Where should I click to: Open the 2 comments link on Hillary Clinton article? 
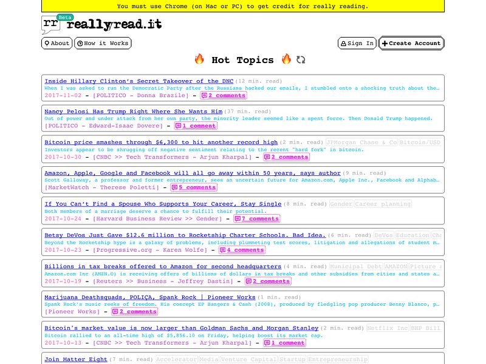(x=224, y=95)
